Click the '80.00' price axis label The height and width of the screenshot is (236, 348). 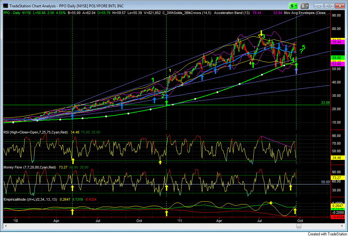337,29
